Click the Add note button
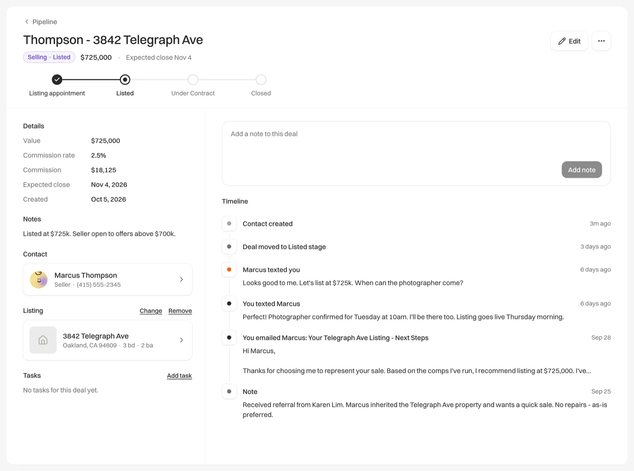 tap(581, 170)
